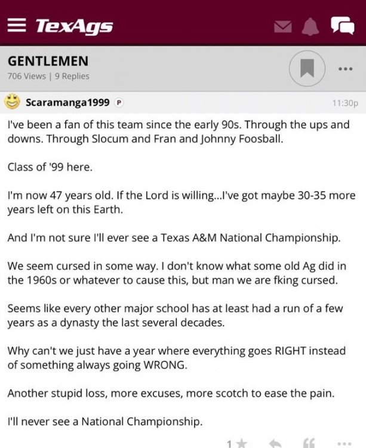366x448 pixels.
Task: Open the hamburger navigation menu
Action: 18,26
